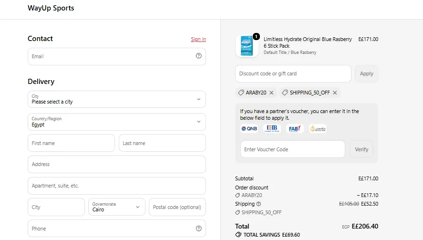423x240 pixels.
Task: Click the Shipping info question mark icon
Action: (258, 204)
